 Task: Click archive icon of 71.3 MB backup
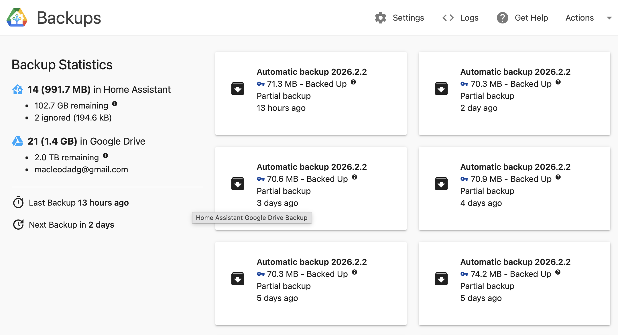(237, 89)
